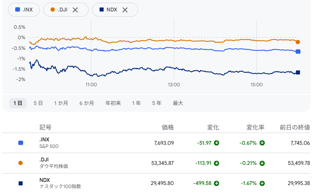Viewport: 316px width, 195px height.
Task: Show 6か月 chart range
Action: [x=87, y=103]
